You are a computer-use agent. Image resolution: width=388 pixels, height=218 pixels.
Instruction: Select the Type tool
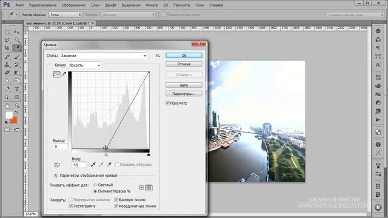click(x=17, y=89)
